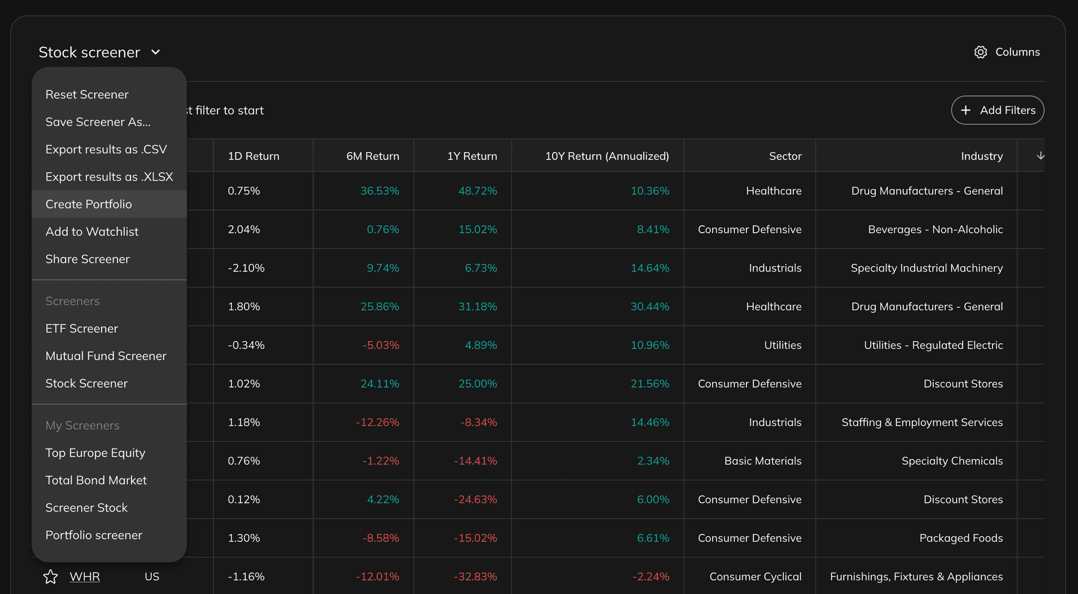The image size is (1078, 594).
Task: Open Portfolio screener from My Screeners
Action: 94,535
